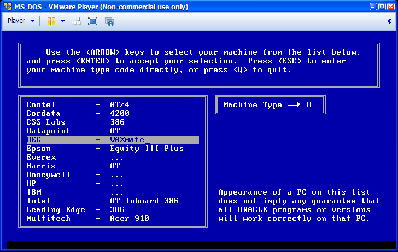The image size is (398, 252).
Task: Close the VMware Player window
Action: click(x=391, y=7)
